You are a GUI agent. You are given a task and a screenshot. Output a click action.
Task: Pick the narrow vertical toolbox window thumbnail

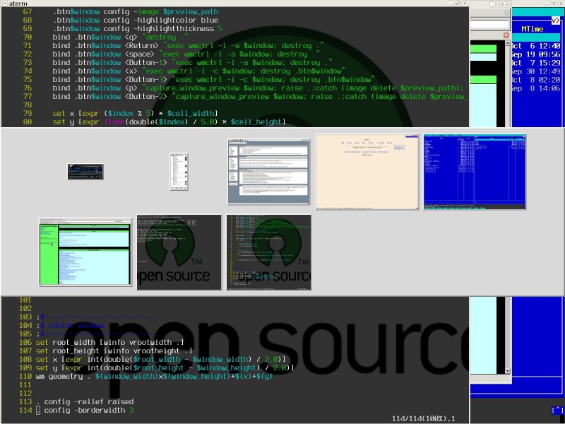(179, 172)
